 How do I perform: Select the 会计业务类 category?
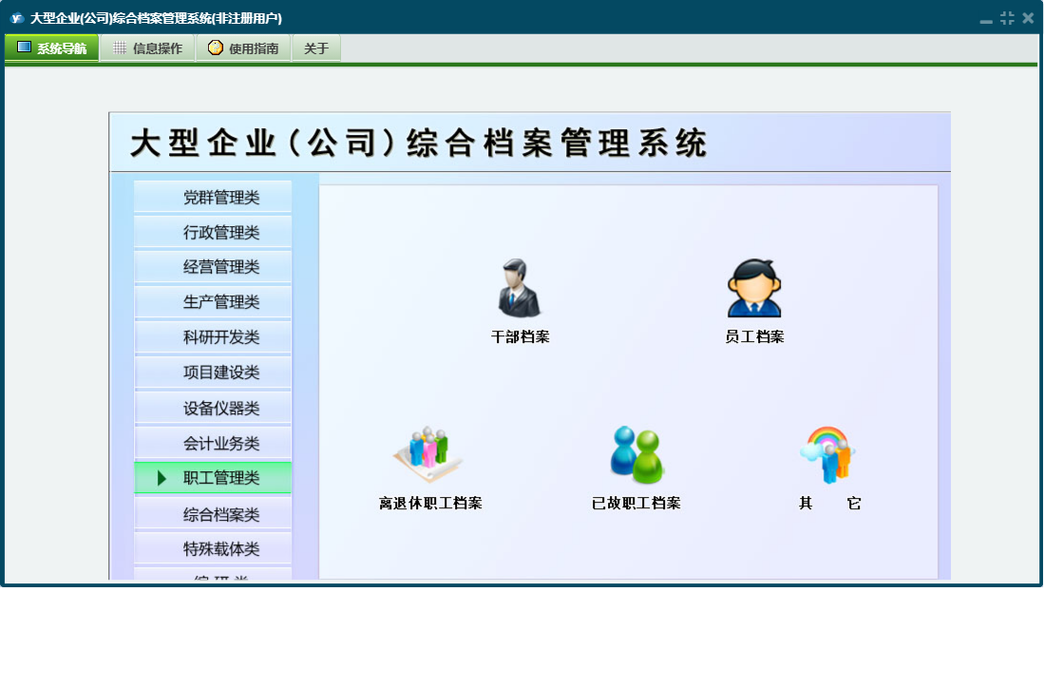point(213,444)
